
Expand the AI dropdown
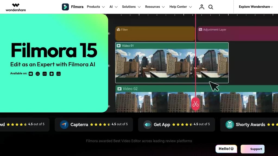pyautogui.click(x=113, y=7)
